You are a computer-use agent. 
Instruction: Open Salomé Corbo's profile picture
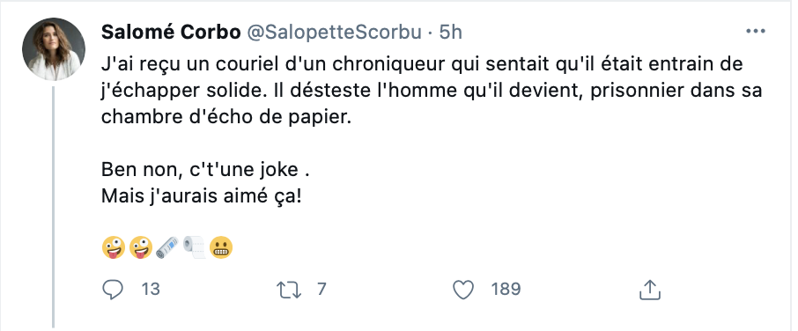(x=54, y=49)
